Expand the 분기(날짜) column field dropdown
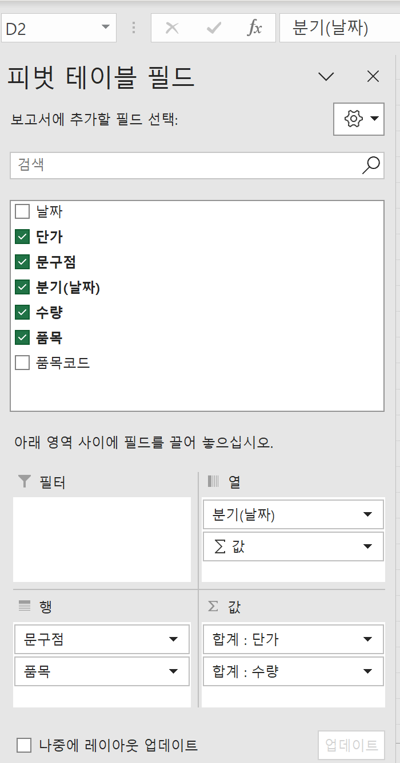This screenshot has height=763, width=400. 367,514
